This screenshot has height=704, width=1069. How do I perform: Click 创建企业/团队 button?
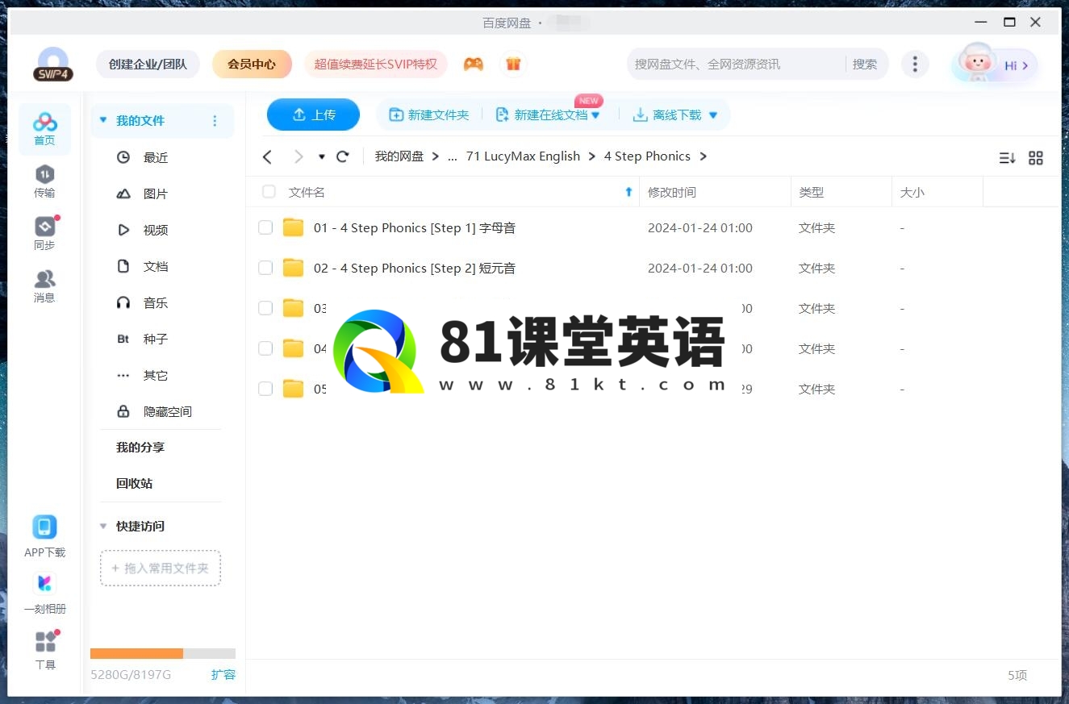(x=148, y=64)
